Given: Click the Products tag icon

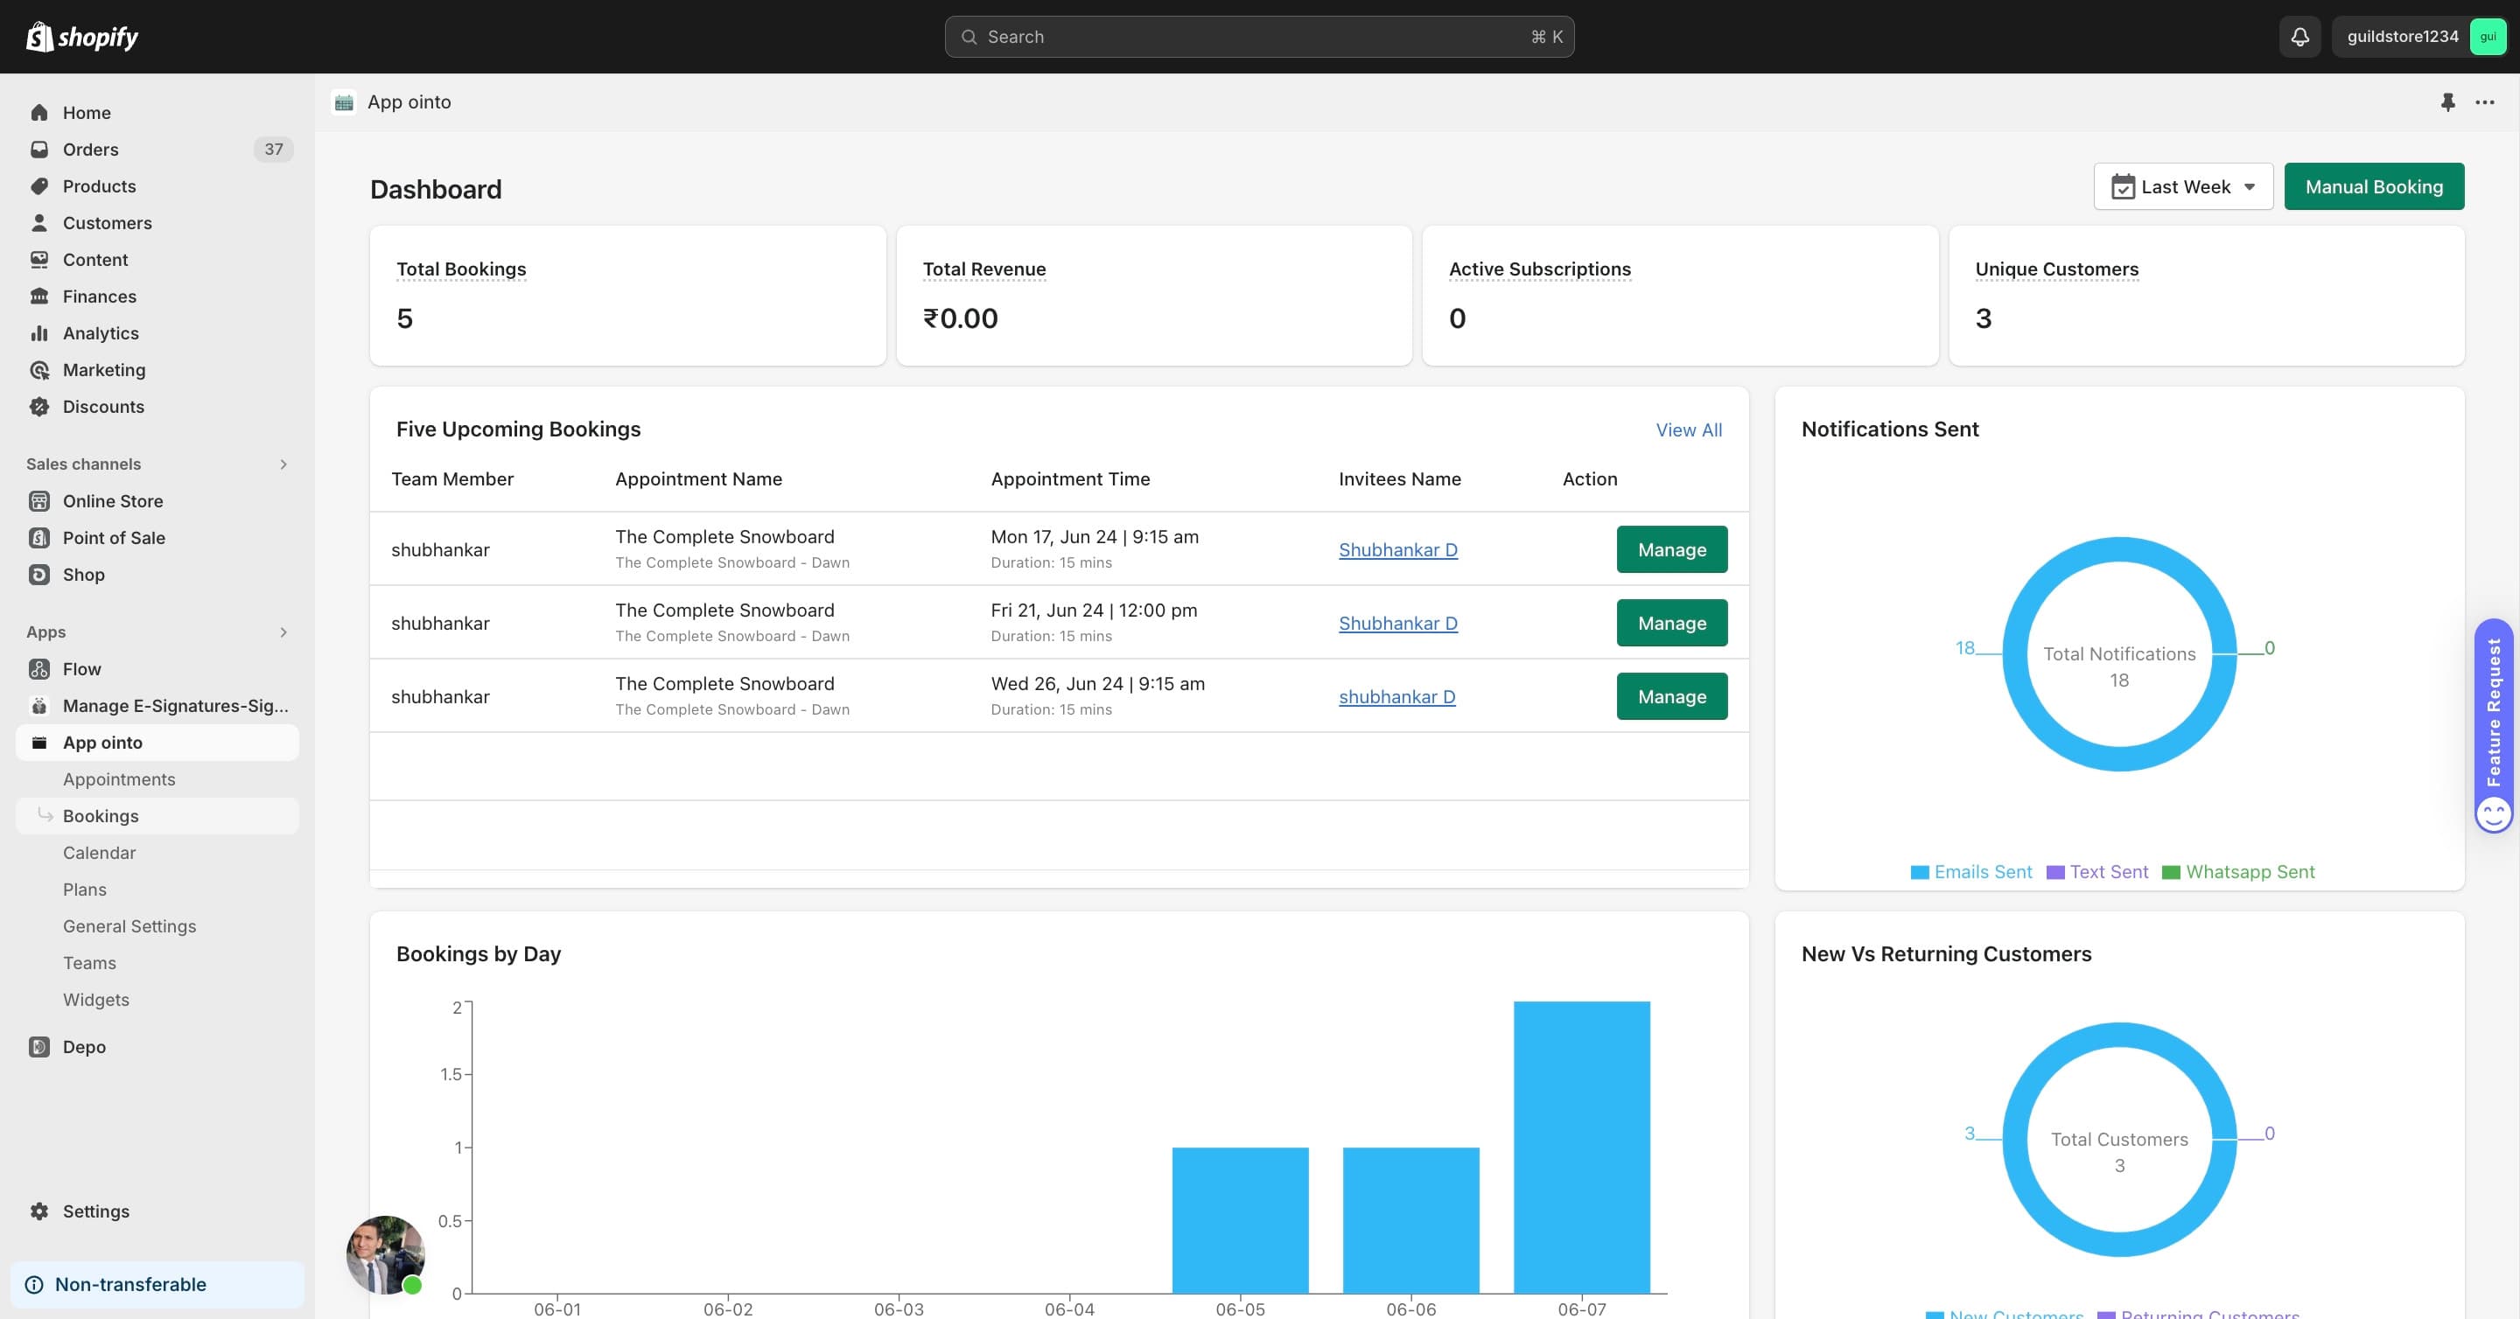Looking at the screenshot, I should 39,185.
